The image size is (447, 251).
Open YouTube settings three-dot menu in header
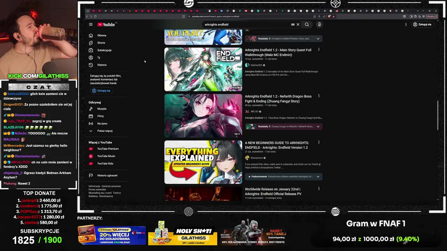point(406,24)
